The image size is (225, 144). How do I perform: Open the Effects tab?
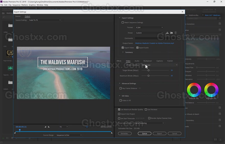119,61
